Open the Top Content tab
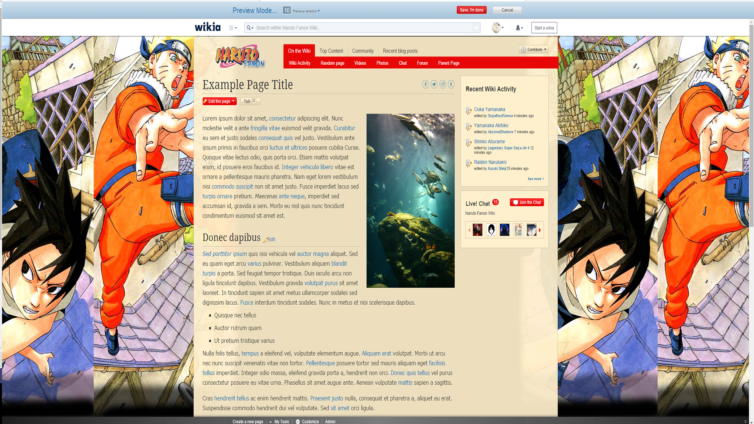This screenshot has height=424, width=754. [x=331, y=51]
